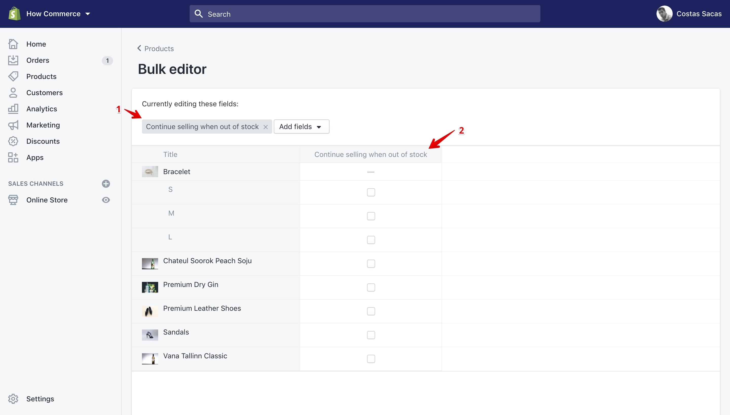Click the Apps grid icon
Screen dimensions: 730x415
tap(13, 157)
